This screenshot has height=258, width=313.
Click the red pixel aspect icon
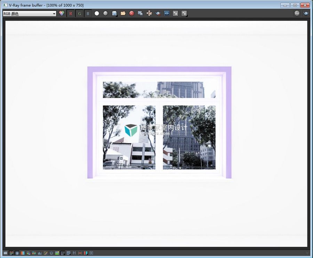pos(80,253)
